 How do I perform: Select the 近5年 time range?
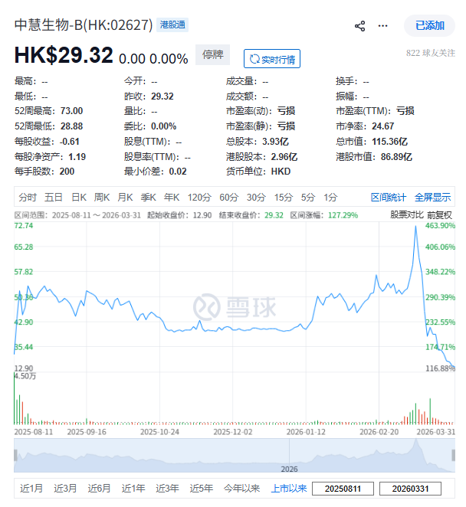click(x=202, y=489)
